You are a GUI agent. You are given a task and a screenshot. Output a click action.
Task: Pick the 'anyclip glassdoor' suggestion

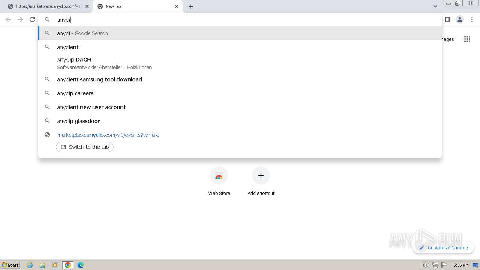[240, 121]
